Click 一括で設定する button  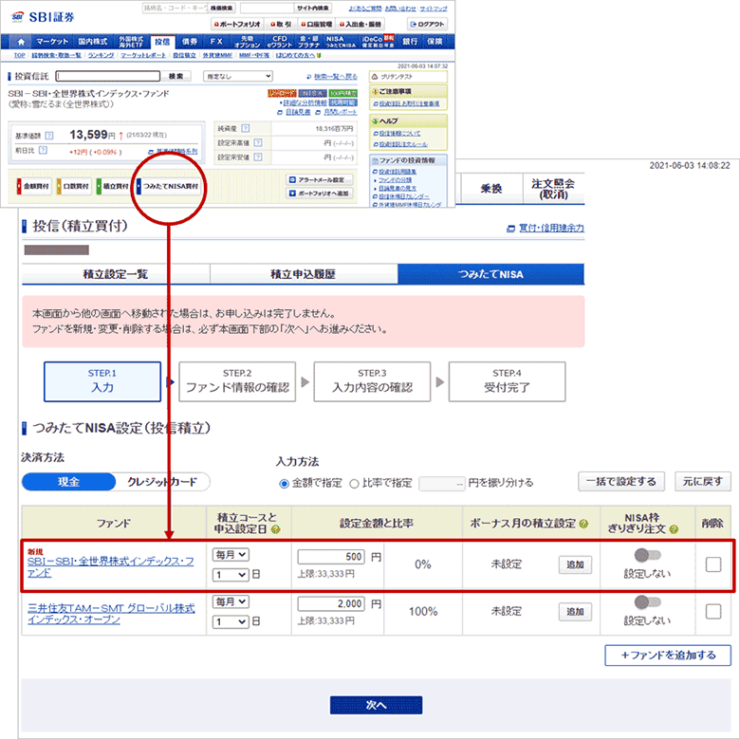pyautogui.click(x=621, y=481)
